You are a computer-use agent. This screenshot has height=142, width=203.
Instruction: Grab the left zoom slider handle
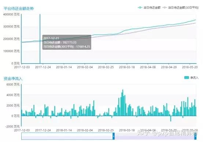click(114, 136)
